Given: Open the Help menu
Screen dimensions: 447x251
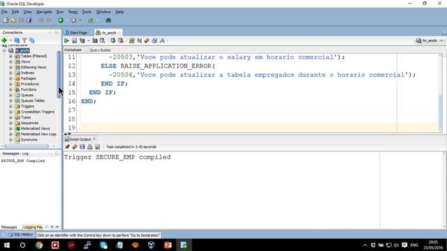Looking at the screenshot, I should pos(119,12).
